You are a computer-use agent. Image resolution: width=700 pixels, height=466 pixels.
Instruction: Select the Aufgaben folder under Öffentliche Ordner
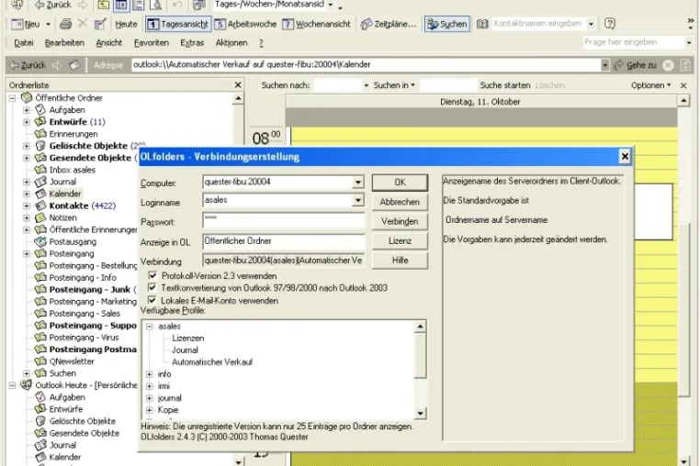pos(67,110)
